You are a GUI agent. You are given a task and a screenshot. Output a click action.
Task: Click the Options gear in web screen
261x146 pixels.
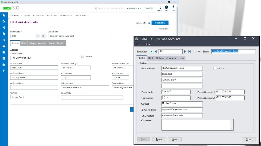[144, 23]
